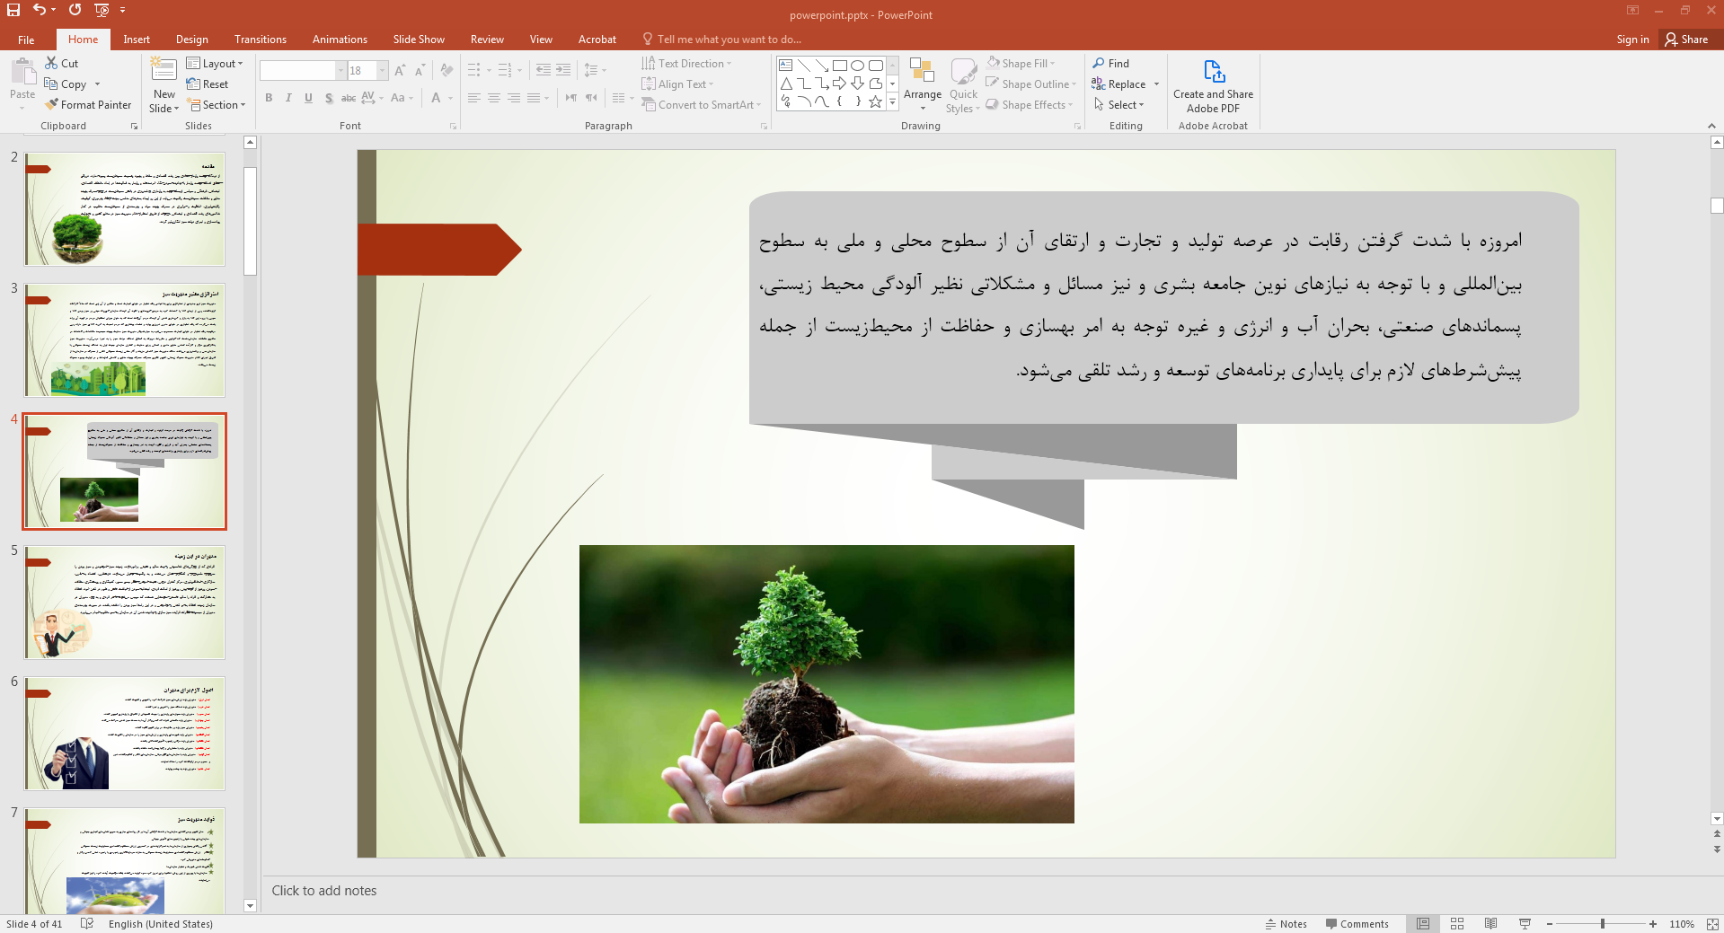This screenshot has width=1724, height=933.
Task: Increase list indent level
Action: point(563,70)
